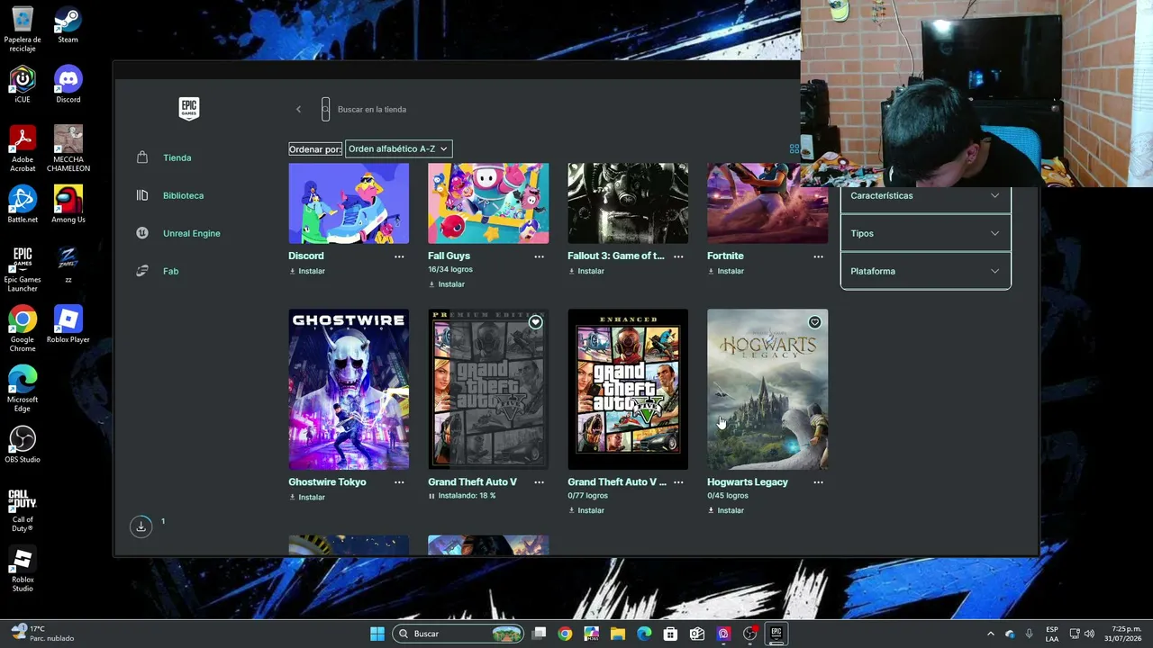Screen dimensions: 1153x648
Task: Open more options for Hogwarts Legacy
Action: 818,482
